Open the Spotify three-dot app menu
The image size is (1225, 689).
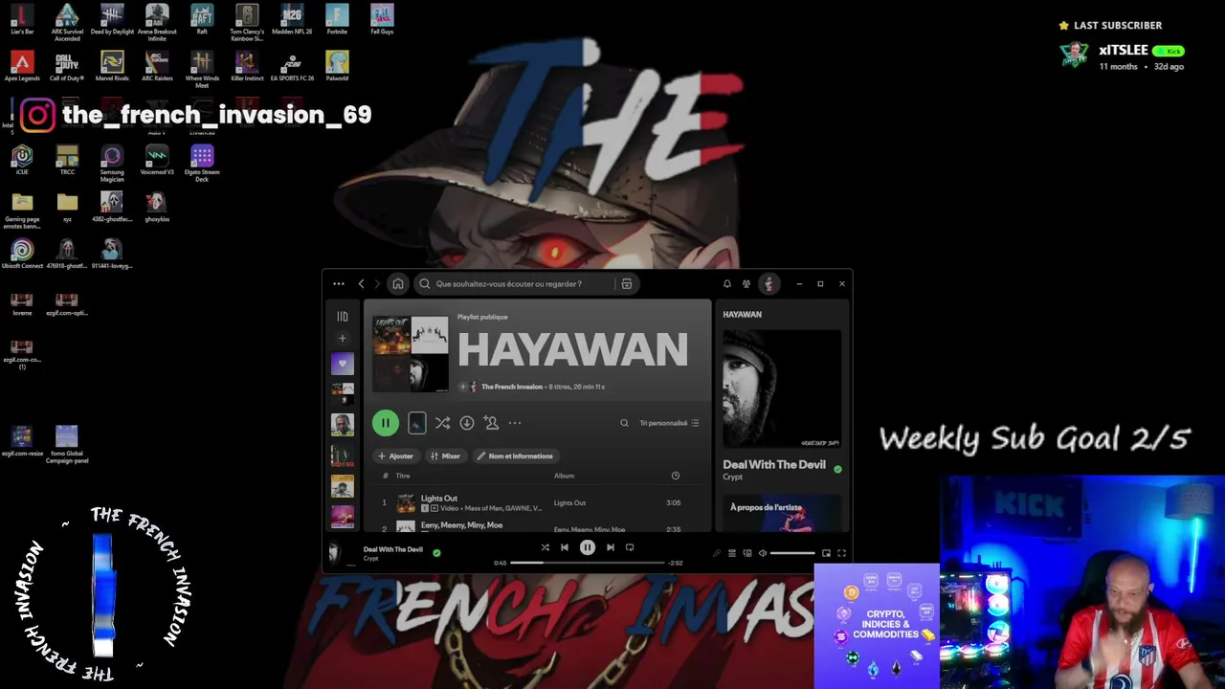339,284
